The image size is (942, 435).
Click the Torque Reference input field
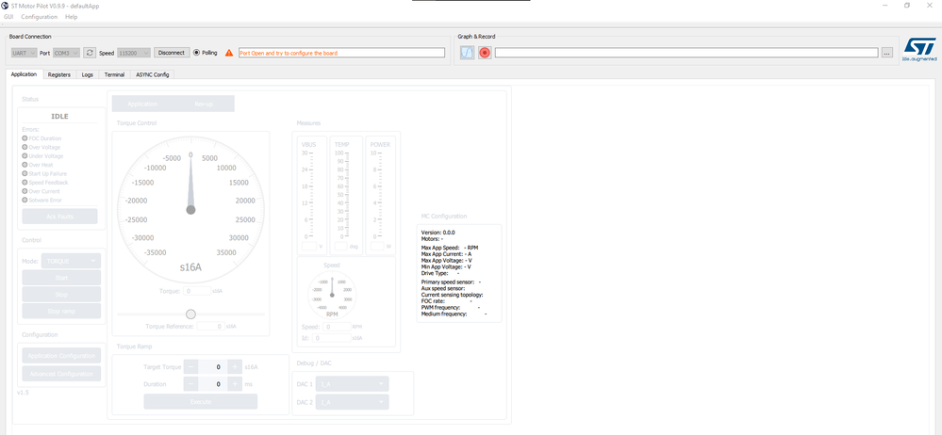pyautogui.click(x=211, y=327)
